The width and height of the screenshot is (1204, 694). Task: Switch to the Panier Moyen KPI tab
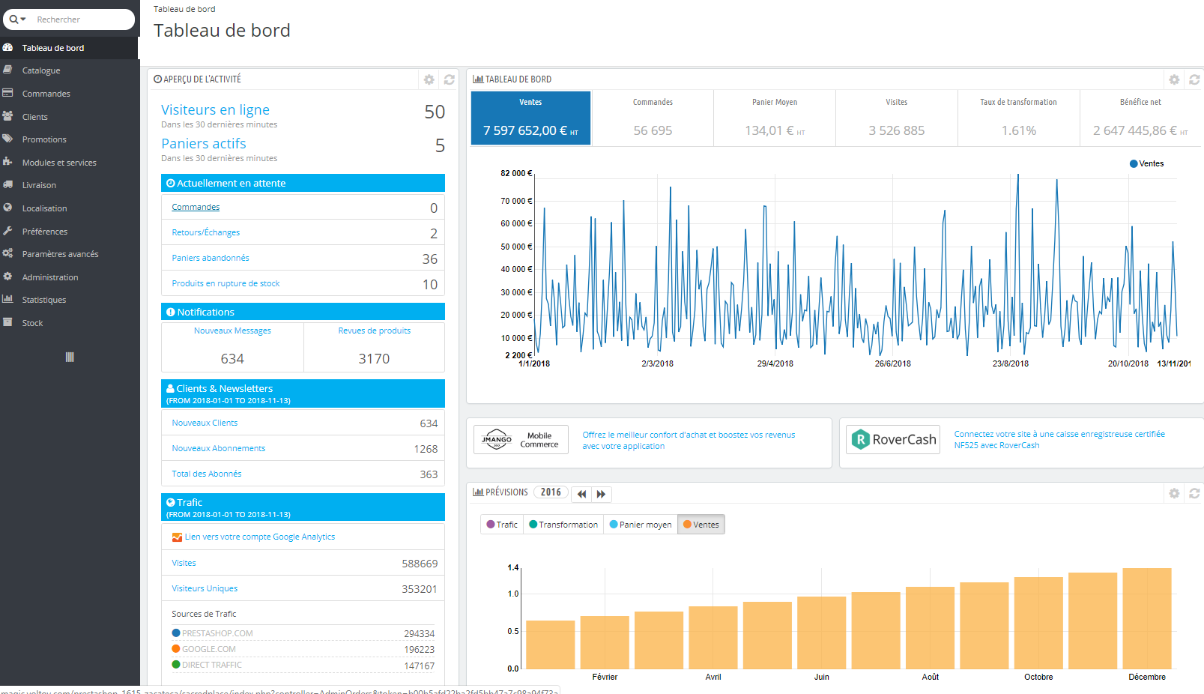[774, 118]
